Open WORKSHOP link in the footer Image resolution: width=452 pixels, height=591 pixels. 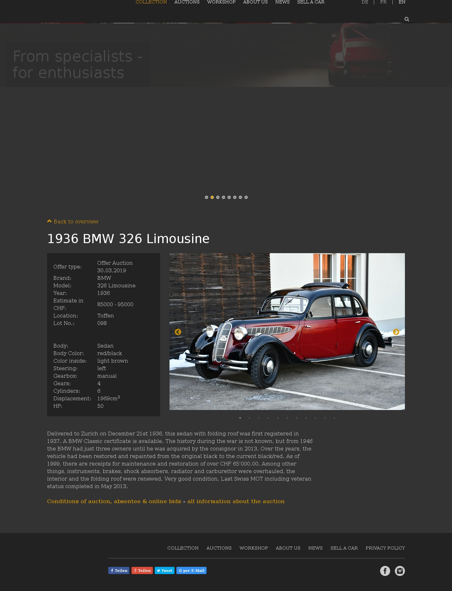click(254, 548)
